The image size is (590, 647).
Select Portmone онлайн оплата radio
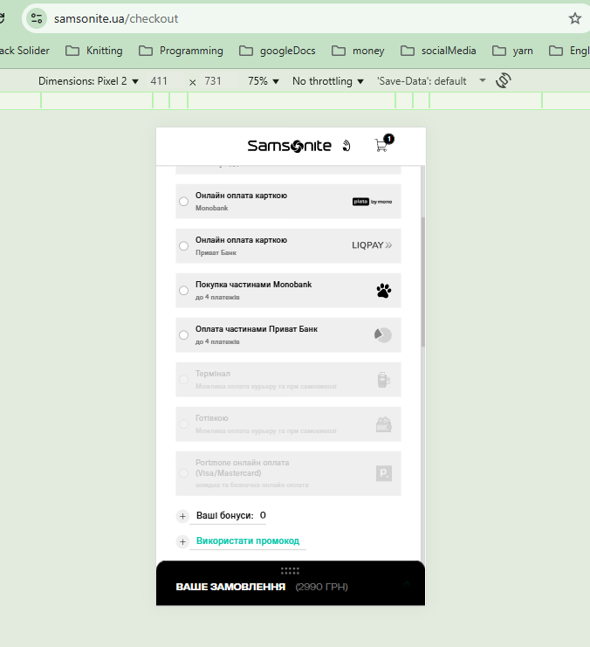pos(183,473)
